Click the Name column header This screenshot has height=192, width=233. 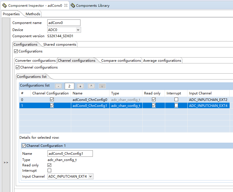coord(90,93)
